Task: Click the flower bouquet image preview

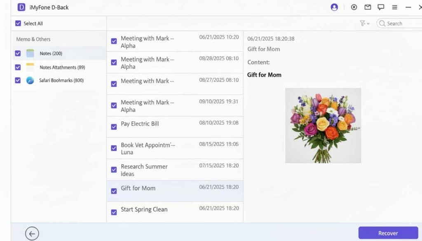Action: click(323, 125)
